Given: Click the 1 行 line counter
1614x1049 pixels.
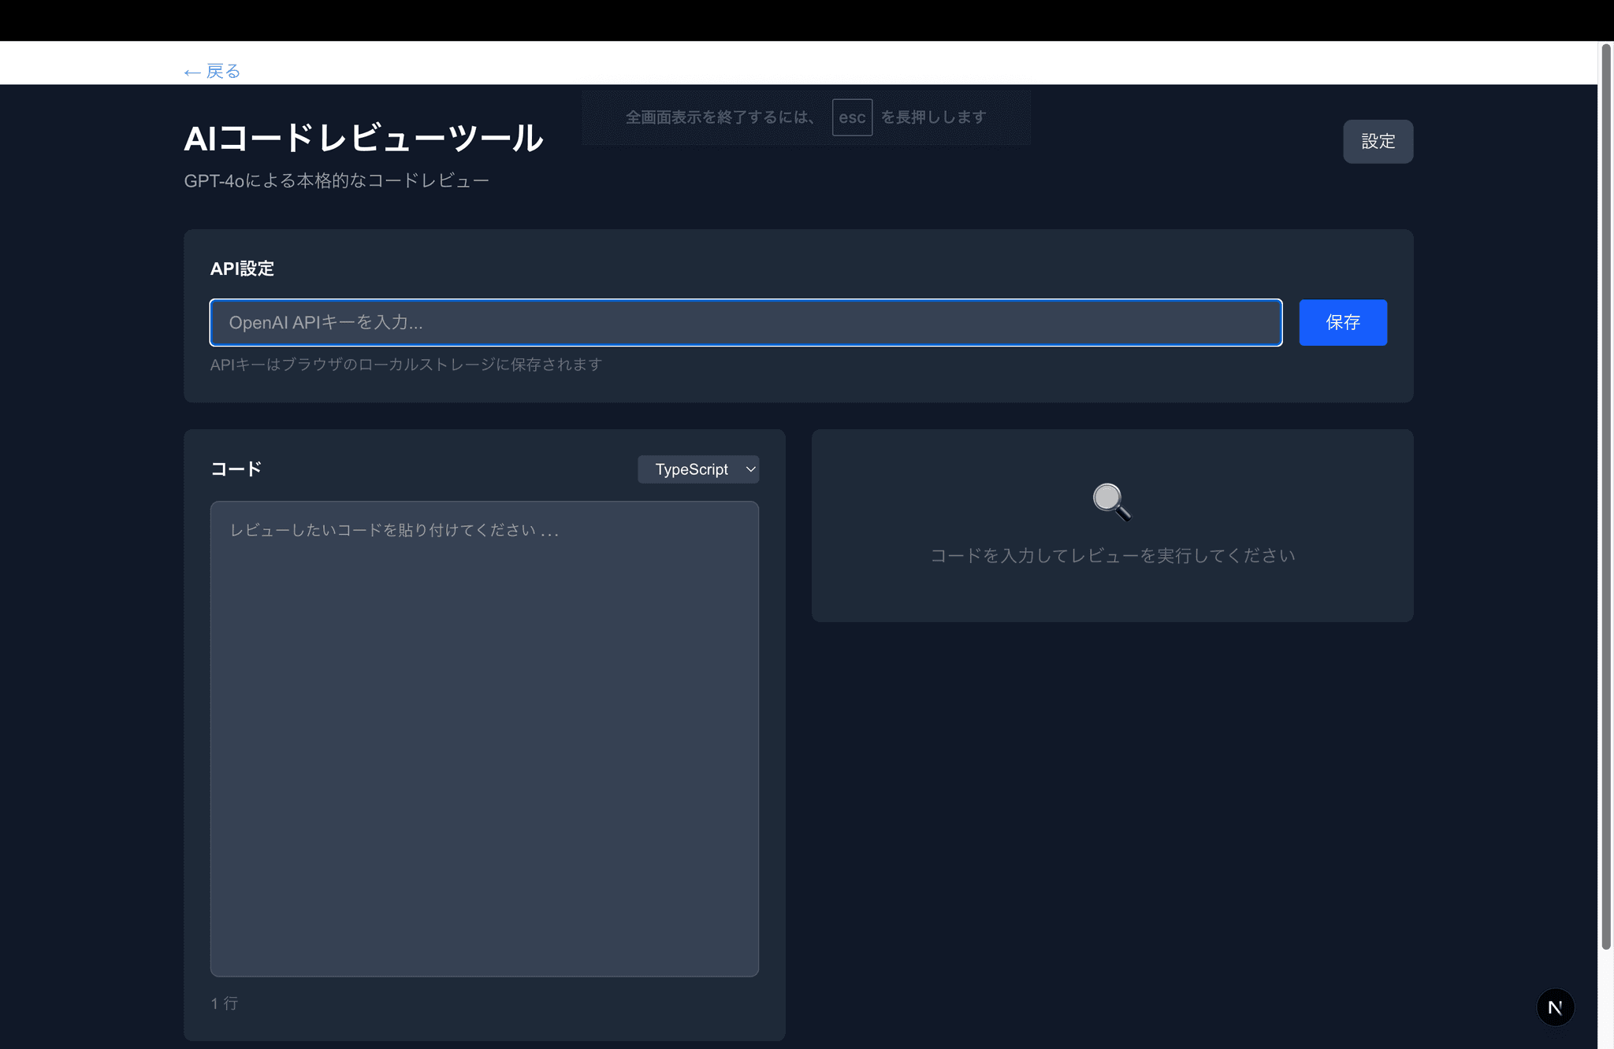Looking at the screenshot, I should point(225,1003).
